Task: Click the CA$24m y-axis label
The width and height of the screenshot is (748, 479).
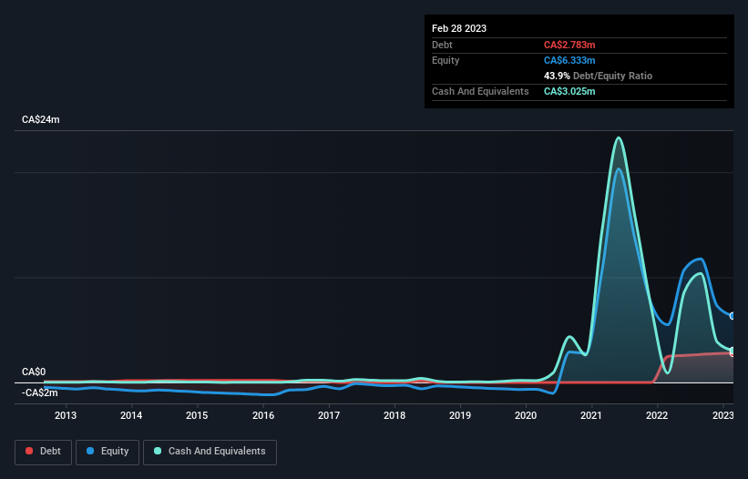Action: [x=41, y=119]
